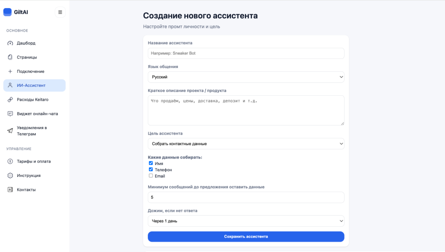Go to the Инструкция menu item

coord(29,176)
